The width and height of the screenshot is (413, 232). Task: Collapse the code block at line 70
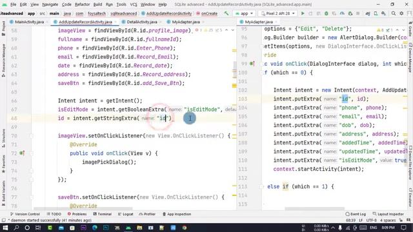[31, 136]
